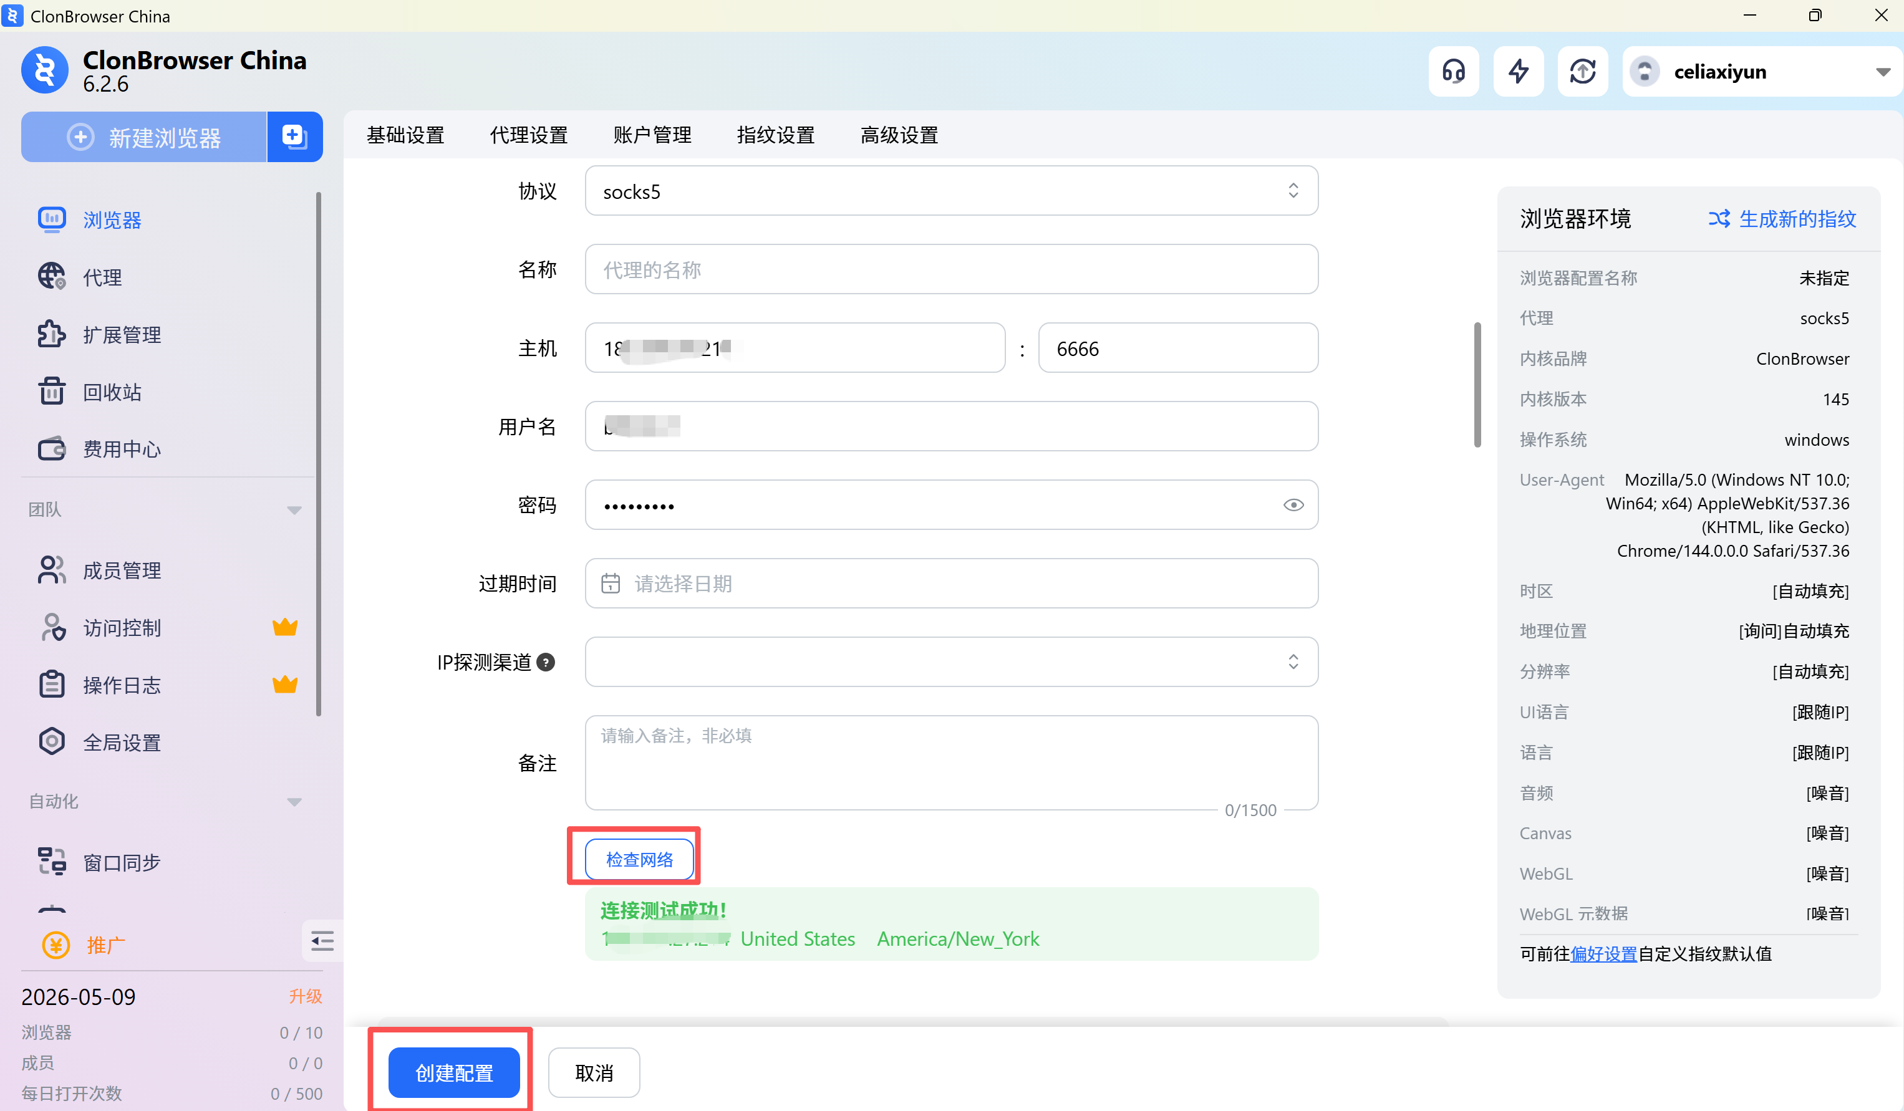Click the headset support icon
Viewport: 1904px width, 1111px height.
pos(1453,71)
